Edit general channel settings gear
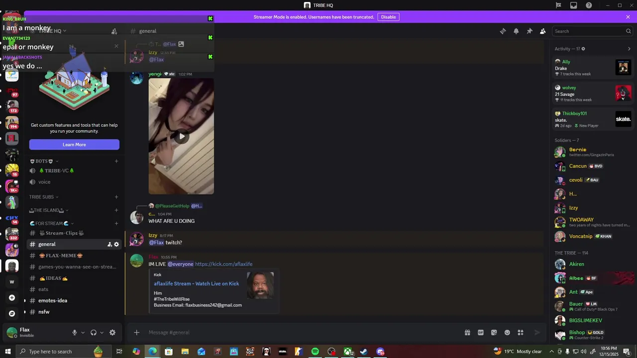The image size is (637, 358). tap(116, 244)
